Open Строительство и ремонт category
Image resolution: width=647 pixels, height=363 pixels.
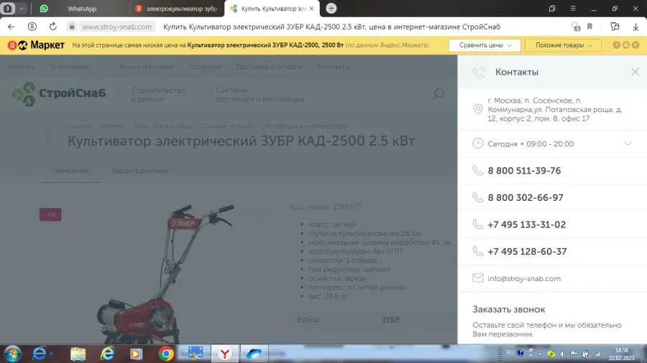pos(158,95)
